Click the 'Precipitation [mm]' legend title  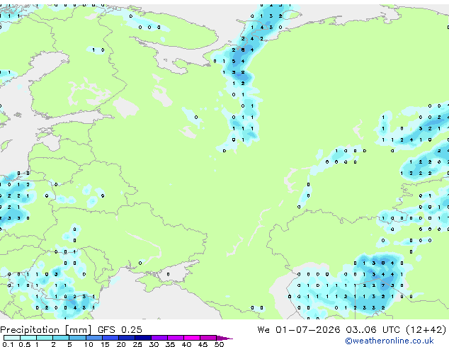[46, 330]
